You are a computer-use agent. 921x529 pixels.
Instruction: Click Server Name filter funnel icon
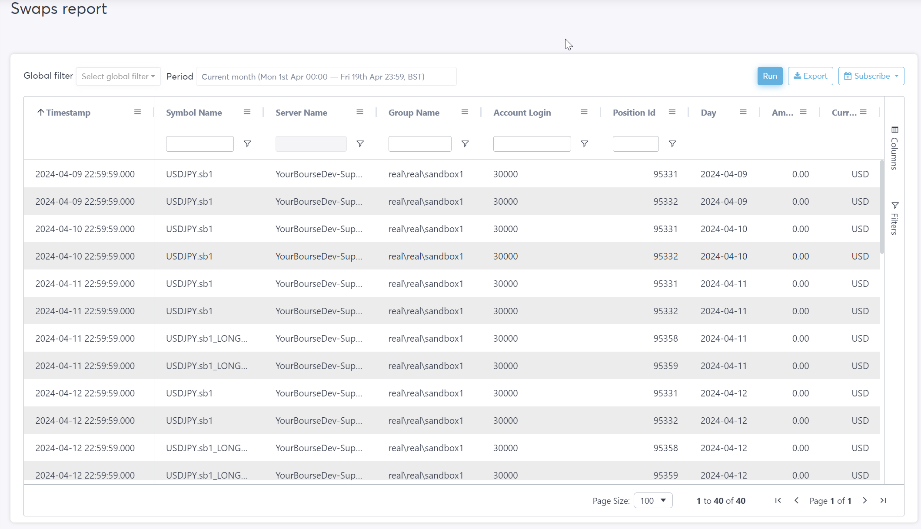(x=360, y=143)
